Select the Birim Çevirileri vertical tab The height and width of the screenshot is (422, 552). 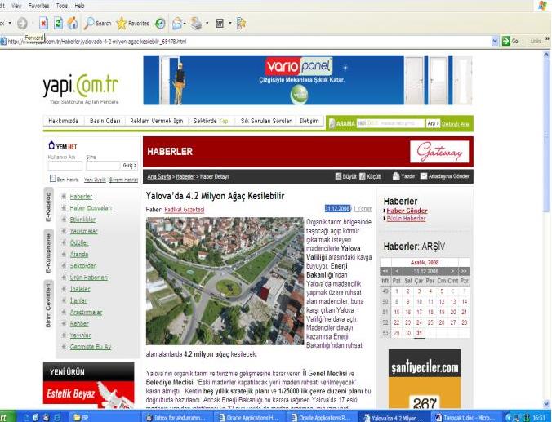point(48,305)
